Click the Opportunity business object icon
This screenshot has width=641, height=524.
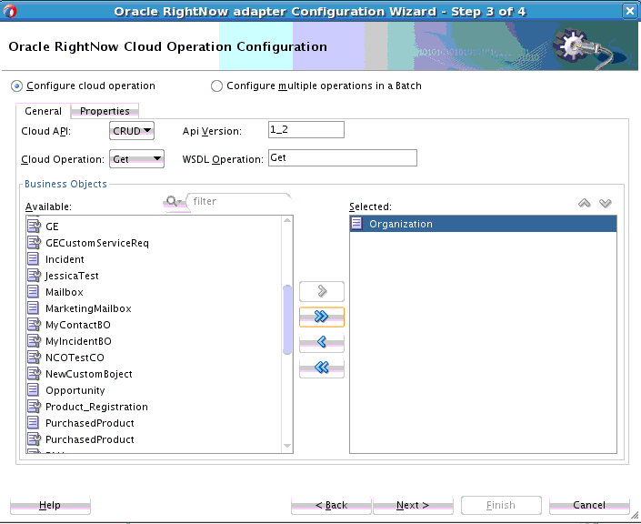click(x=34, y=390)
